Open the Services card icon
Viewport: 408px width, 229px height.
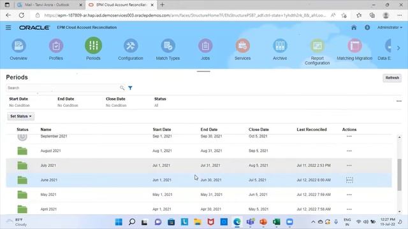point(242,46)
